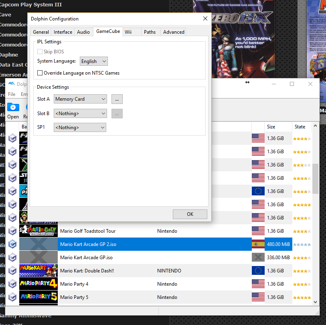The image size is (326, 325).
Task: Click the star rating for Mario Kart Arcade GP.iso
Action: 302,258
